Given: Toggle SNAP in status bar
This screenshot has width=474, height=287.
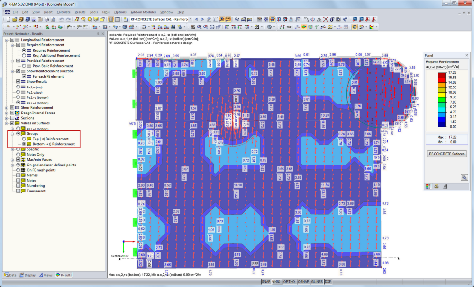Looking at the screenshot, I should [266, 282].
